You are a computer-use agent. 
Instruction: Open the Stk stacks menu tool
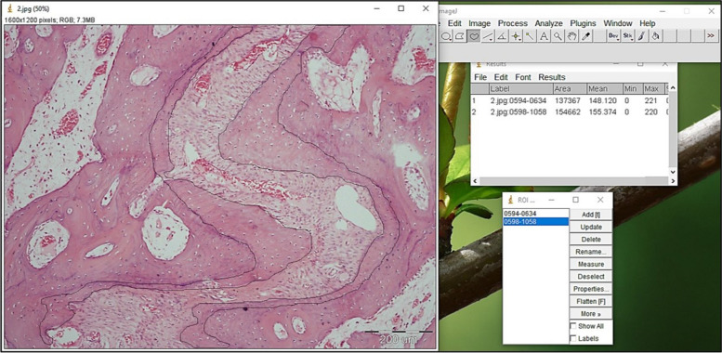pyautogui.click(x=627, y=36)
